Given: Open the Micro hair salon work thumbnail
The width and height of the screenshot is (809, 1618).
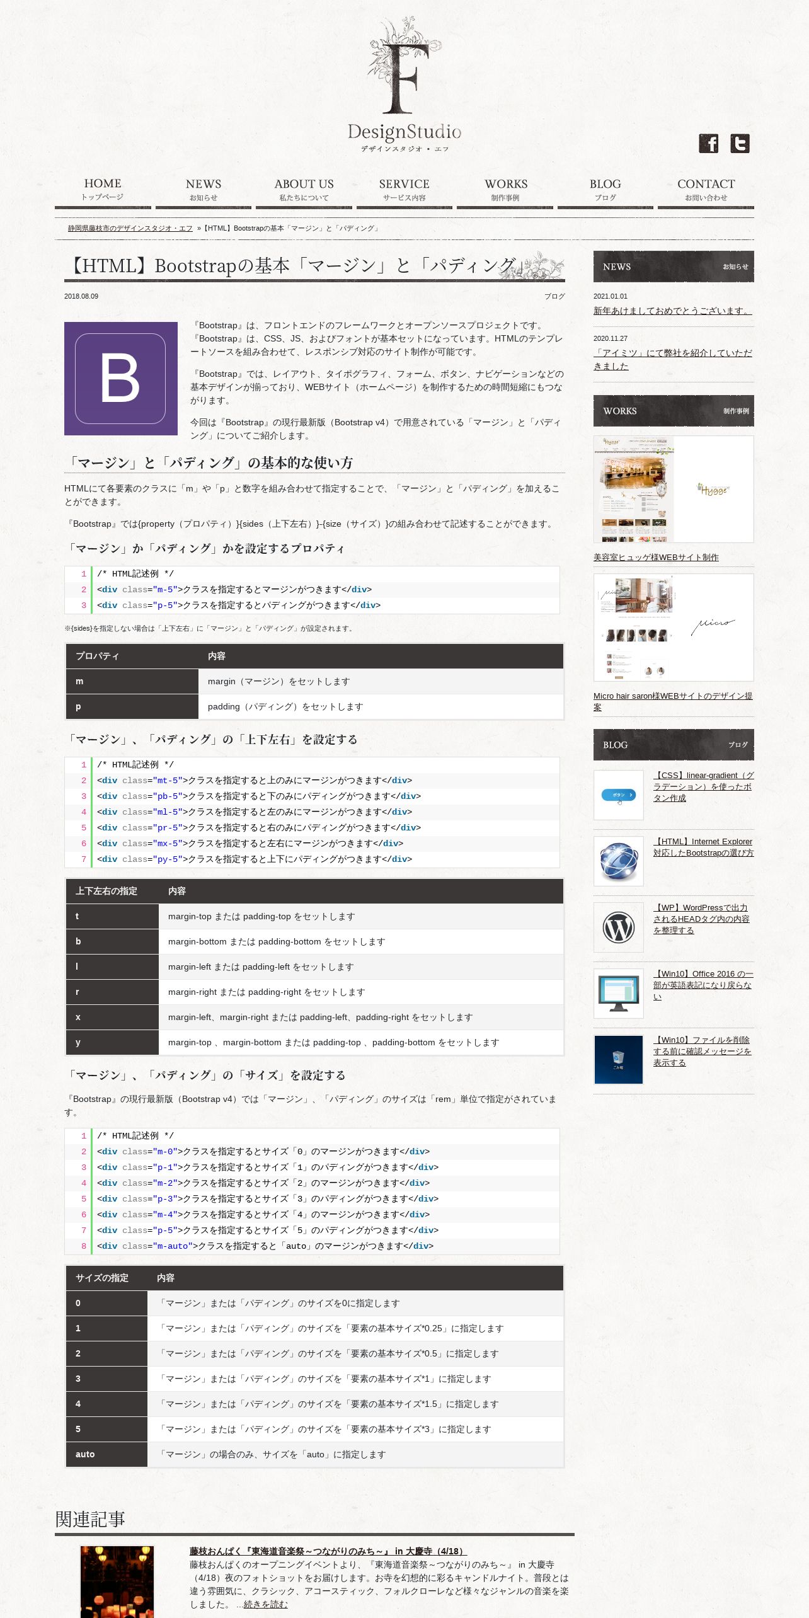Looking at the screenshot, I should [674, 628].
